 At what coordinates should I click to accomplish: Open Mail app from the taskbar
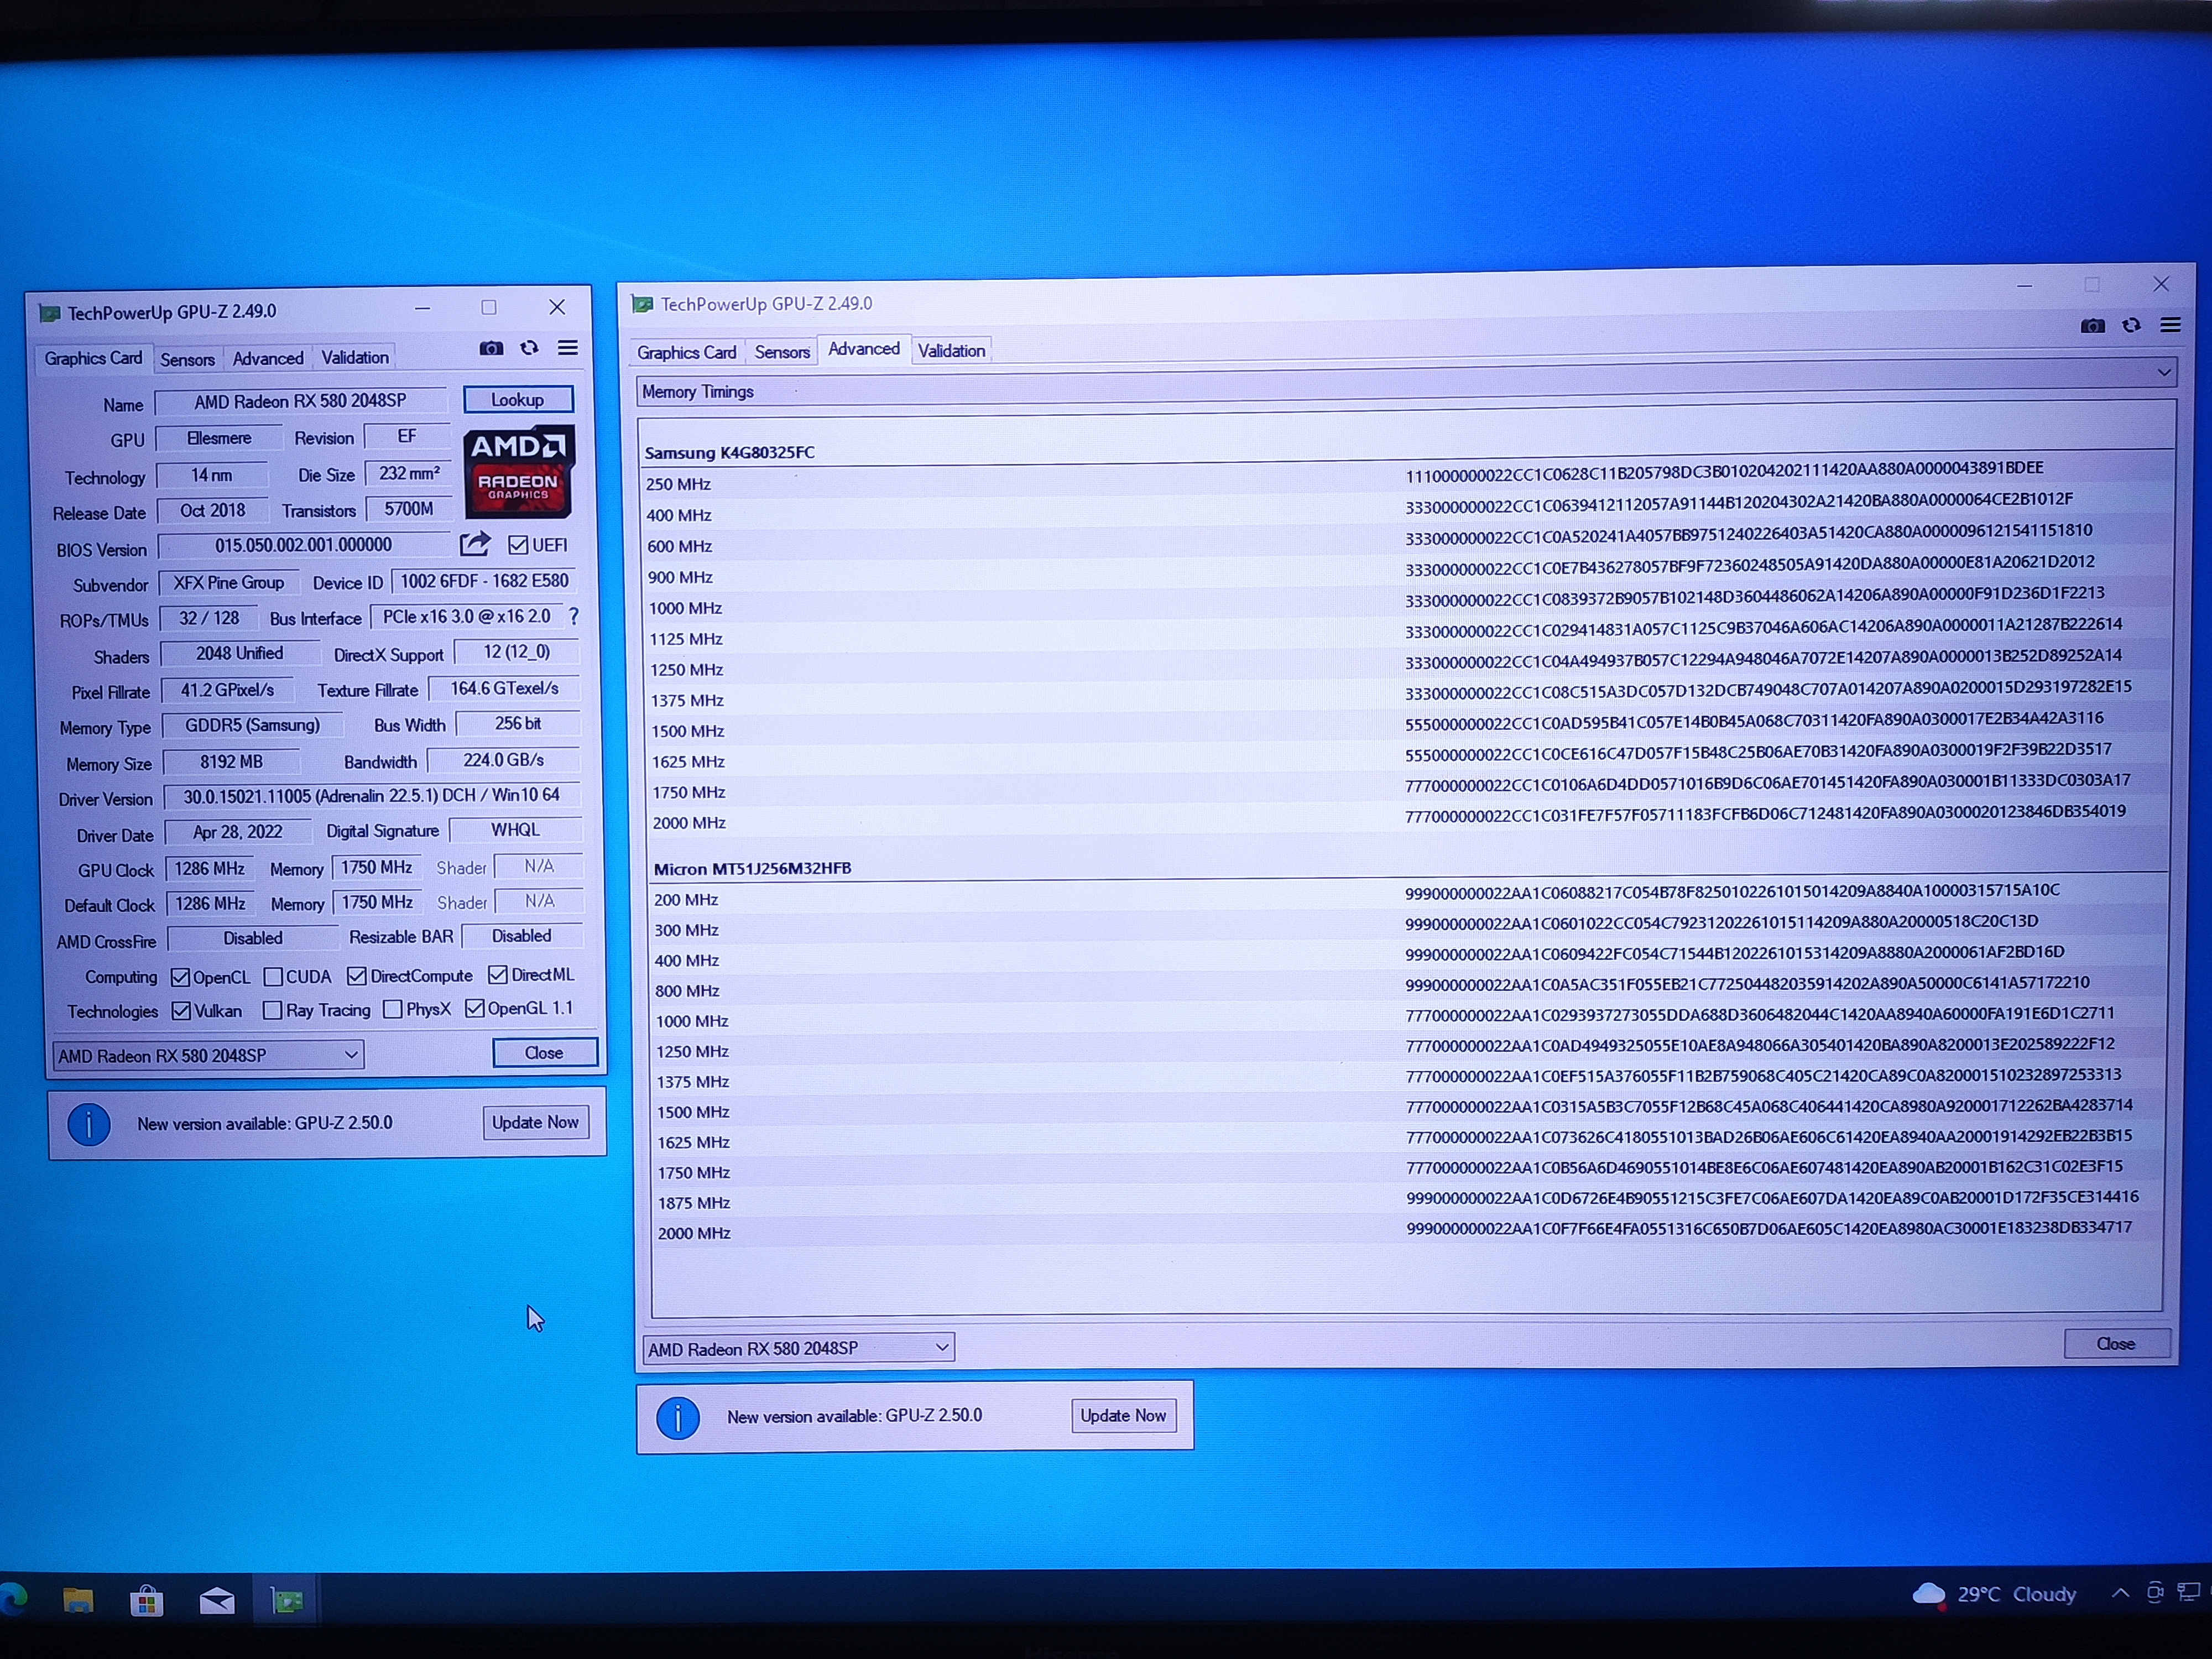tap(217, 1602)
